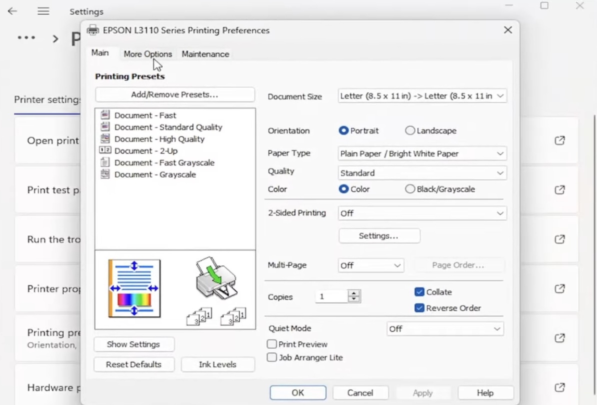Open the Settings hamburger navigation menu
The image size is (597, 405).
pyautogui.click(x=43, y=11)
